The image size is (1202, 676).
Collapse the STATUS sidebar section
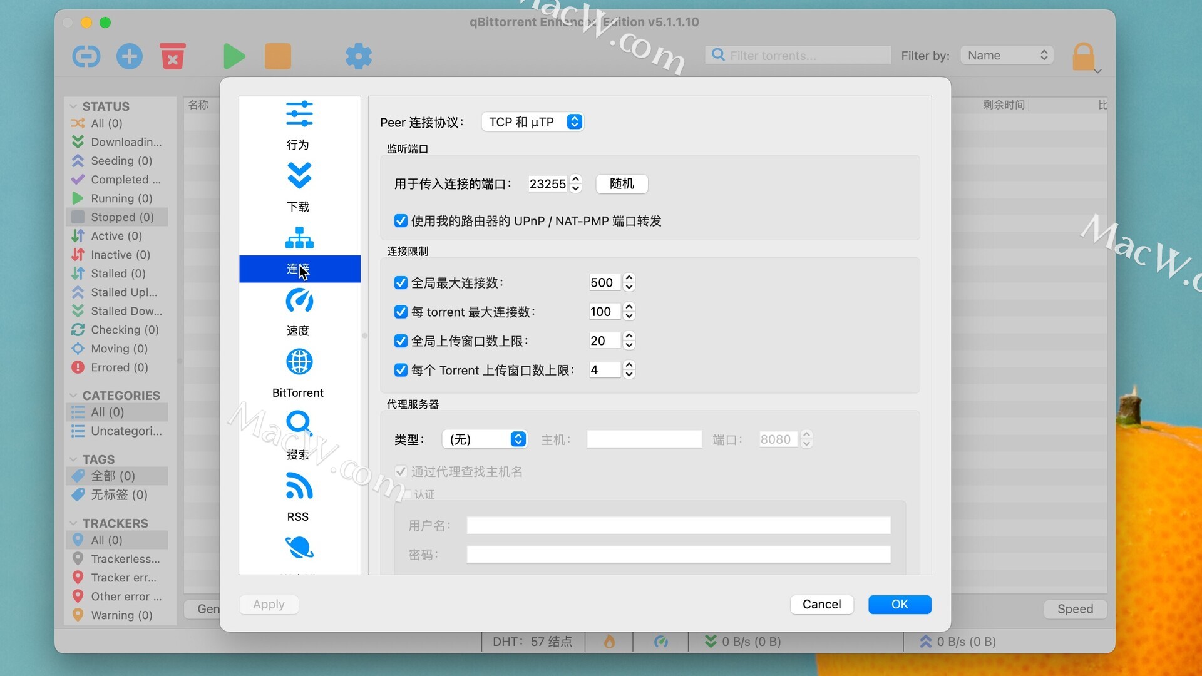pyautogui.click(x=73, y=106)
